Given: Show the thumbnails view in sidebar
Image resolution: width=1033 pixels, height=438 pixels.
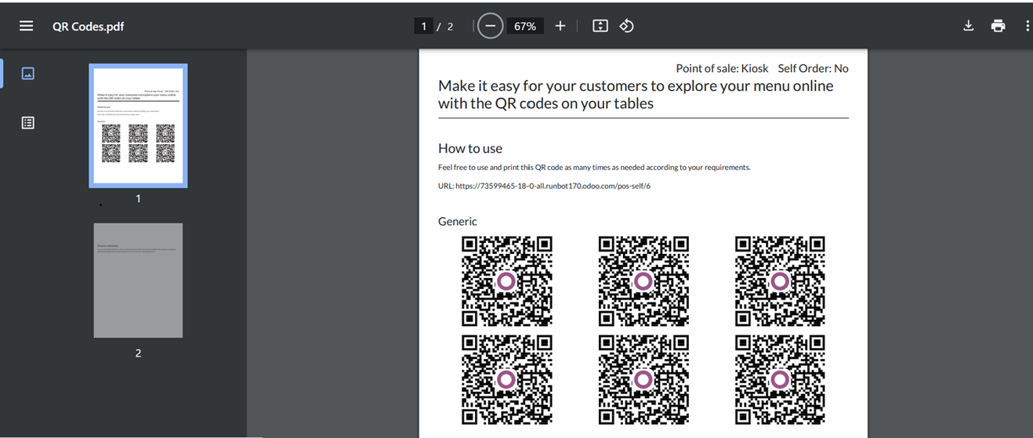Looking at the screenshot, I should pyautogui.click(x=28, y=74).
